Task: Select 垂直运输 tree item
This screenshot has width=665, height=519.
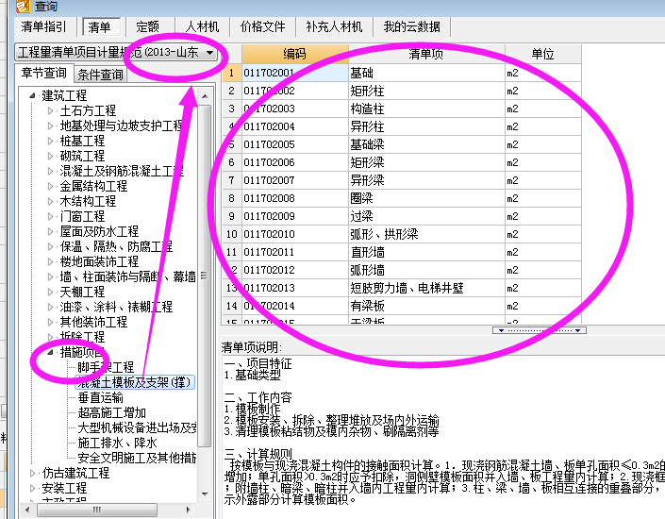Action: (x=101, y=397)
